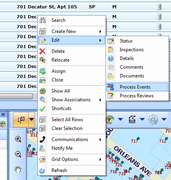
Task: Click the zoom out magnifier map tool
Action: pyautogui.click(x=18, y=154)
